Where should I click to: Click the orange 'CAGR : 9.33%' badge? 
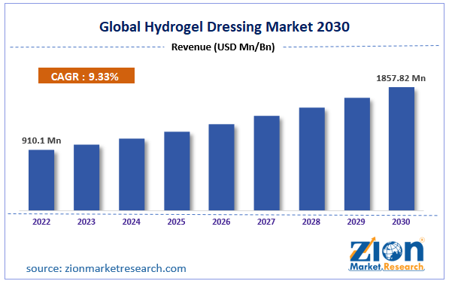pyautogui.click(x=86, y=75)
